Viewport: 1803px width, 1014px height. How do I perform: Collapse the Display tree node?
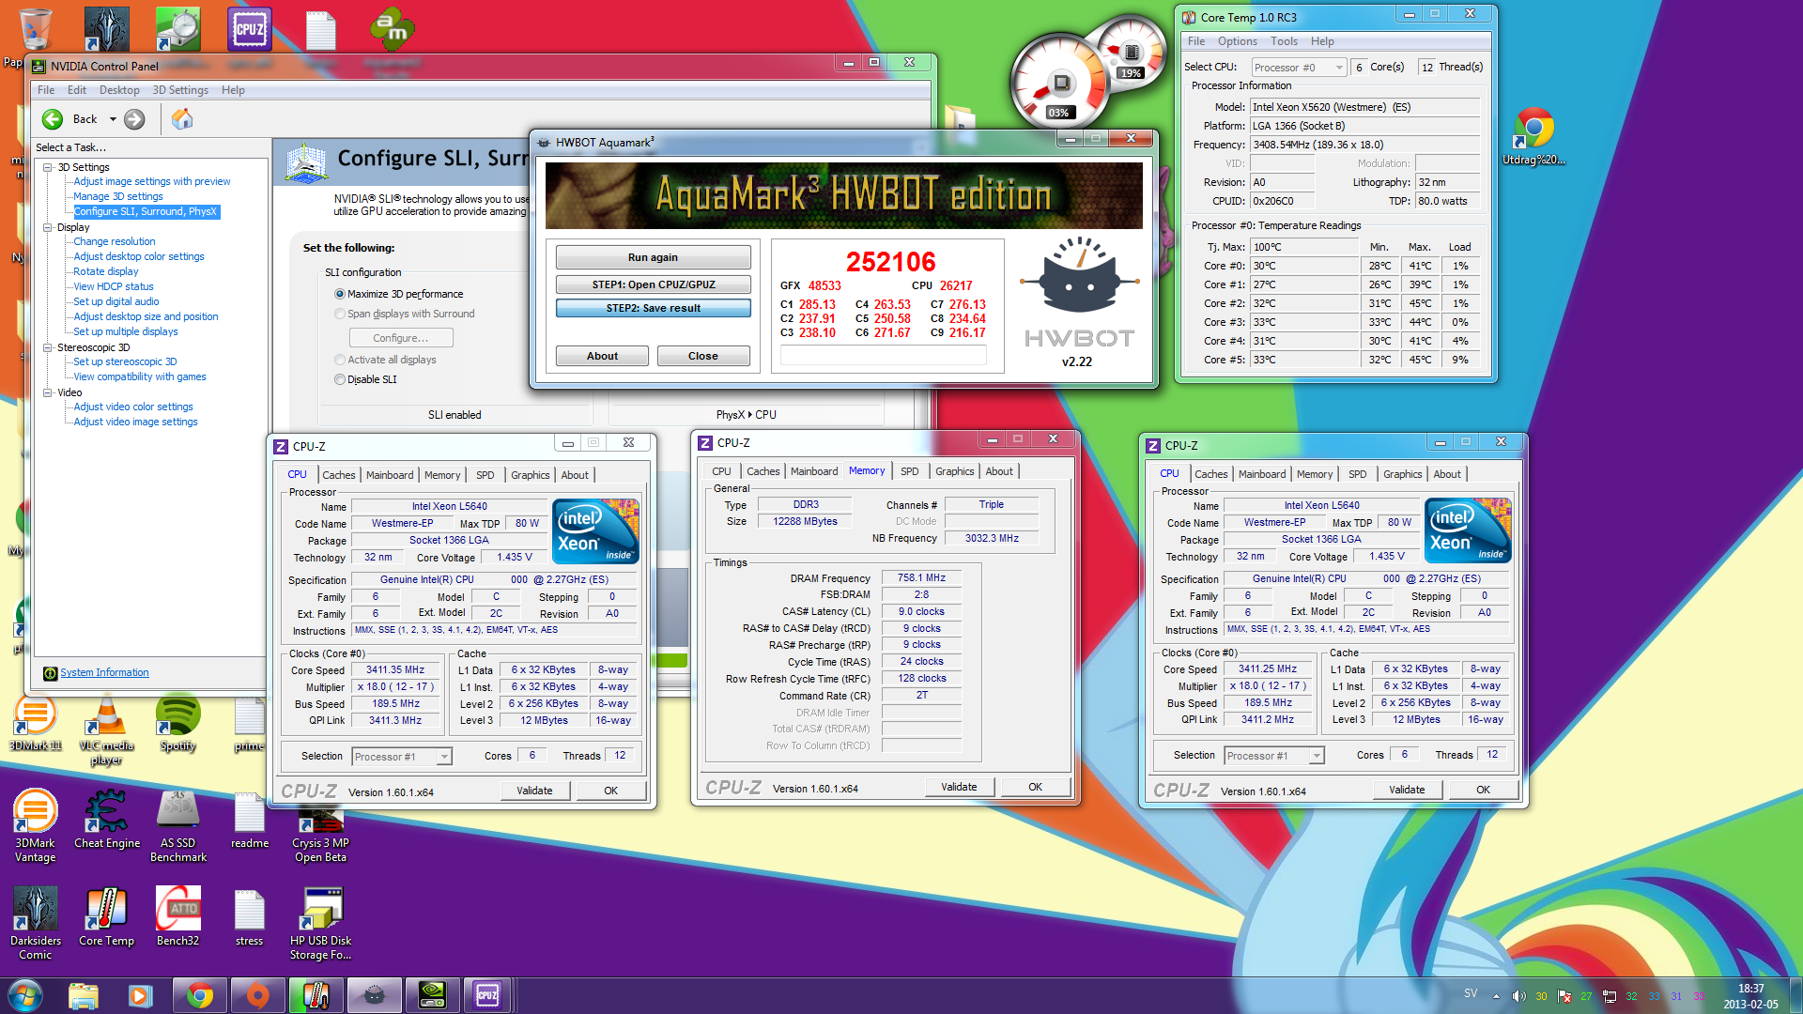(48, 227)
